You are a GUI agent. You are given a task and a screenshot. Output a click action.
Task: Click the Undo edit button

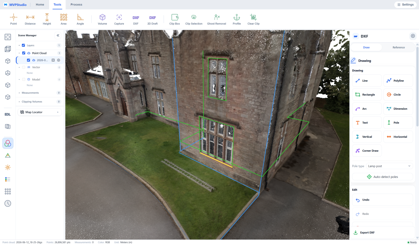coord(382,200)
